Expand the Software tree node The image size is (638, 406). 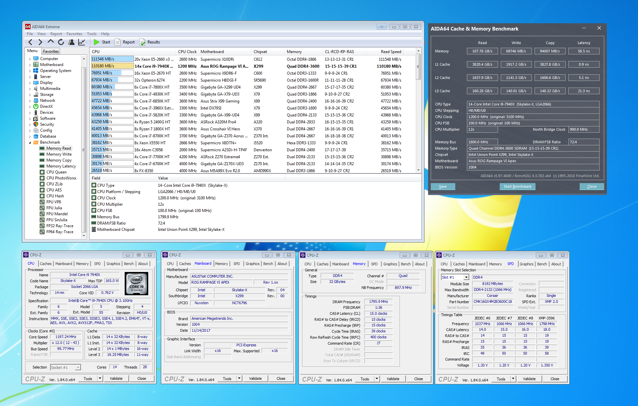pos(30,118)
